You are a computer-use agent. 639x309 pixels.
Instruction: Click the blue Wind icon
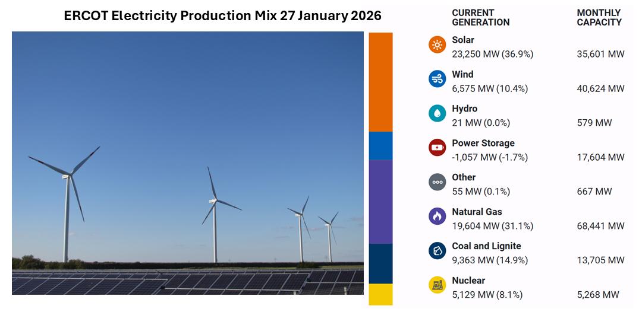click(x=437, y=78)
